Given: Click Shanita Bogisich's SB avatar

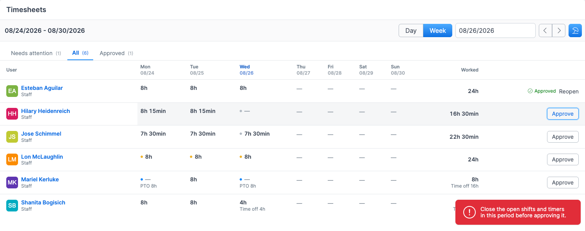Looking at the screenshot, I should tap(12, 206).
